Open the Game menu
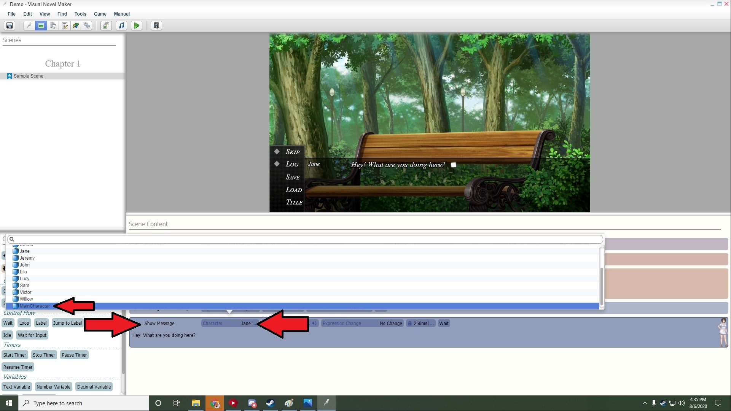Viewport: 731px width, 411px height. point(100,14)
